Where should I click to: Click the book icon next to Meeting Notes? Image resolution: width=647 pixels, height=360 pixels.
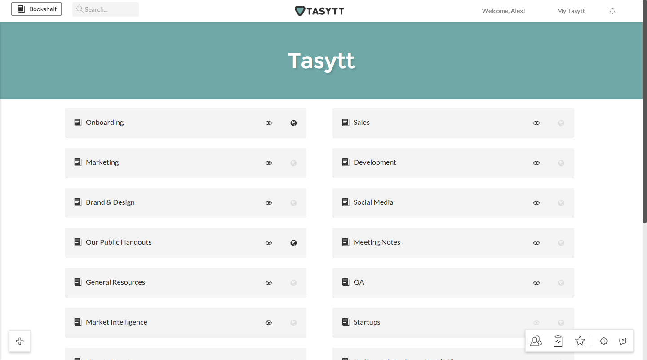tap(346, 242)
